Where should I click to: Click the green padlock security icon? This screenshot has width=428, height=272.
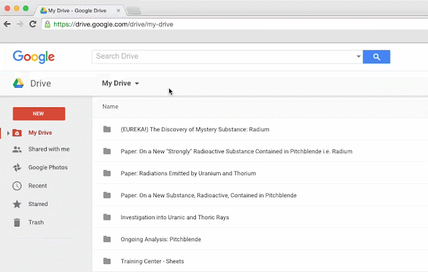pos(47,24)
